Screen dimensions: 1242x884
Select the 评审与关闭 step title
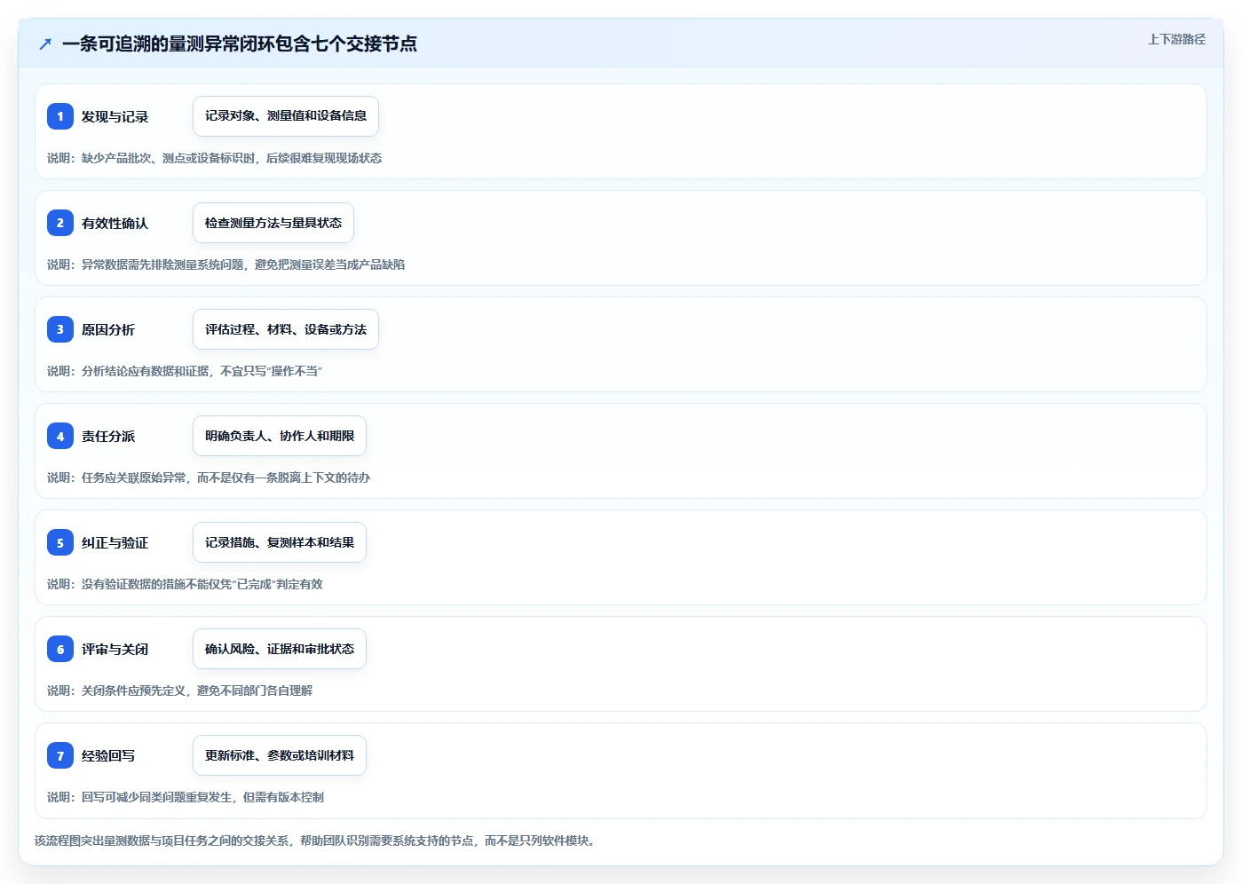coord(115,649)
